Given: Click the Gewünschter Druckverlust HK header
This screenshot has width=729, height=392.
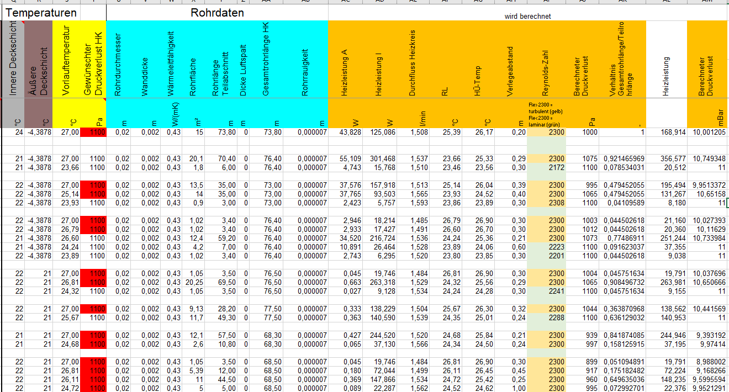Looking at the screenshot, I should point(93,59).
